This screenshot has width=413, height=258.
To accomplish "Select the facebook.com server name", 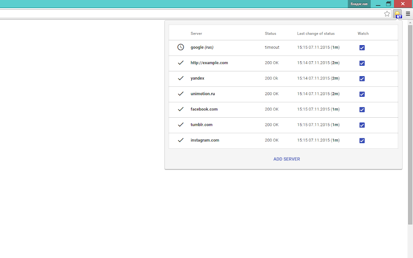I will [204, 109].
